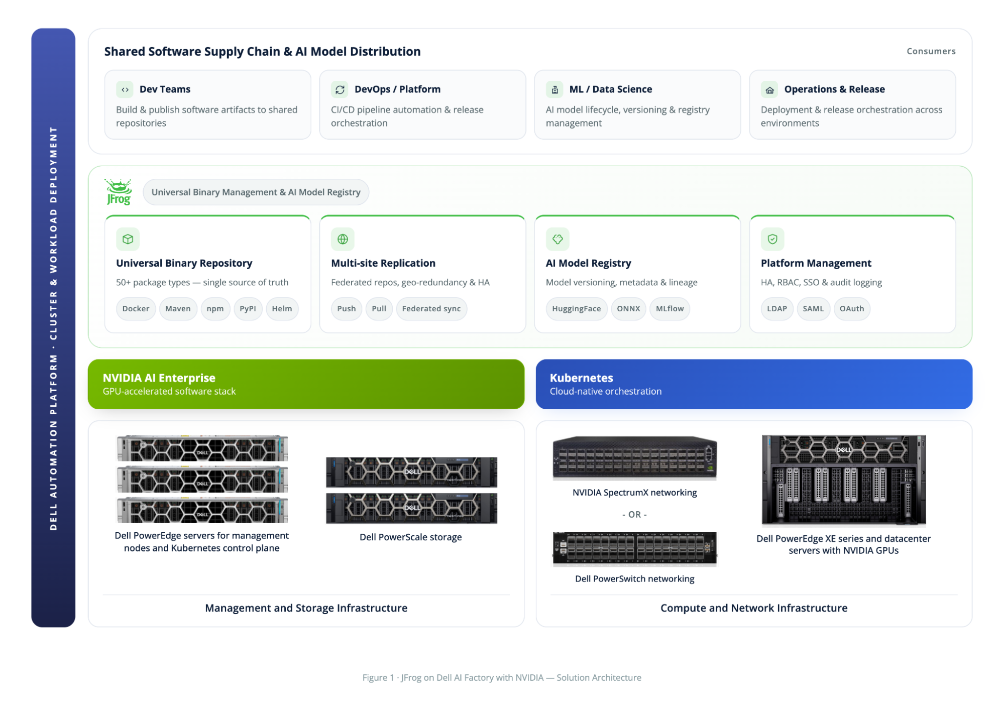The width and height of the screenshot is (1004, 706).
Task: Click 'AI model lifecycle, versioning' description
Action: [x=628, y=116]
